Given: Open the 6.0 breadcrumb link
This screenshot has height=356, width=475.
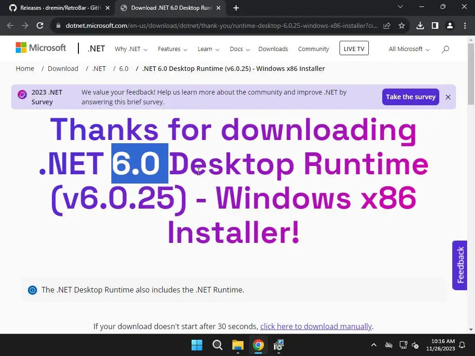Looking at the screenshot, I should 123,69.
